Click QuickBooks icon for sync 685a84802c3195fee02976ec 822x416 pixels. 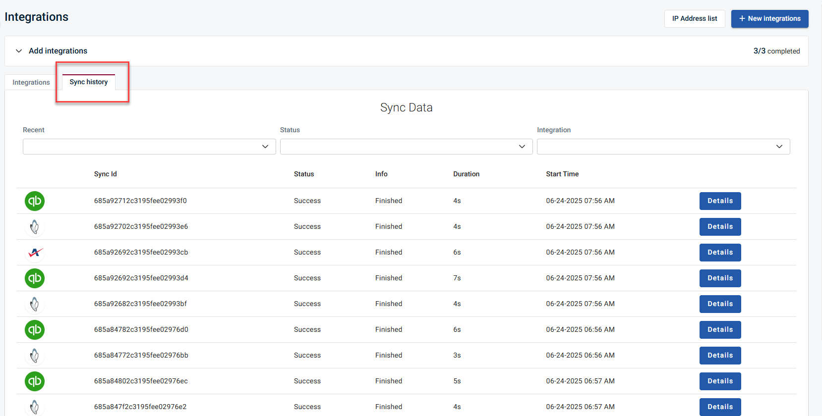(x=35, y=381)
